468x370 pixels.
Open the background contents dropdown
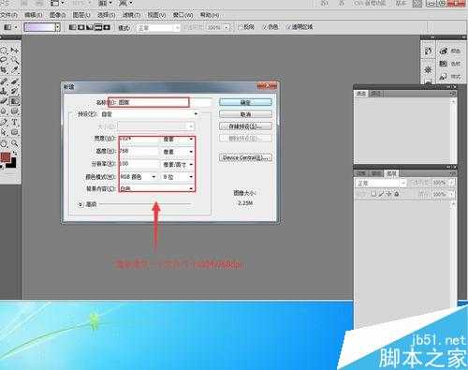pyautogui.click(x=157, y=189)
